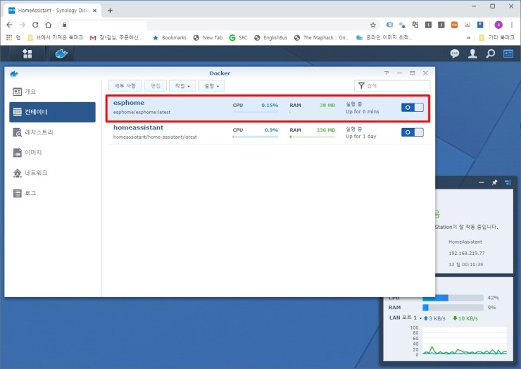Open the 작업 action dropdown
521x369 pixels.
coord(182,86)
